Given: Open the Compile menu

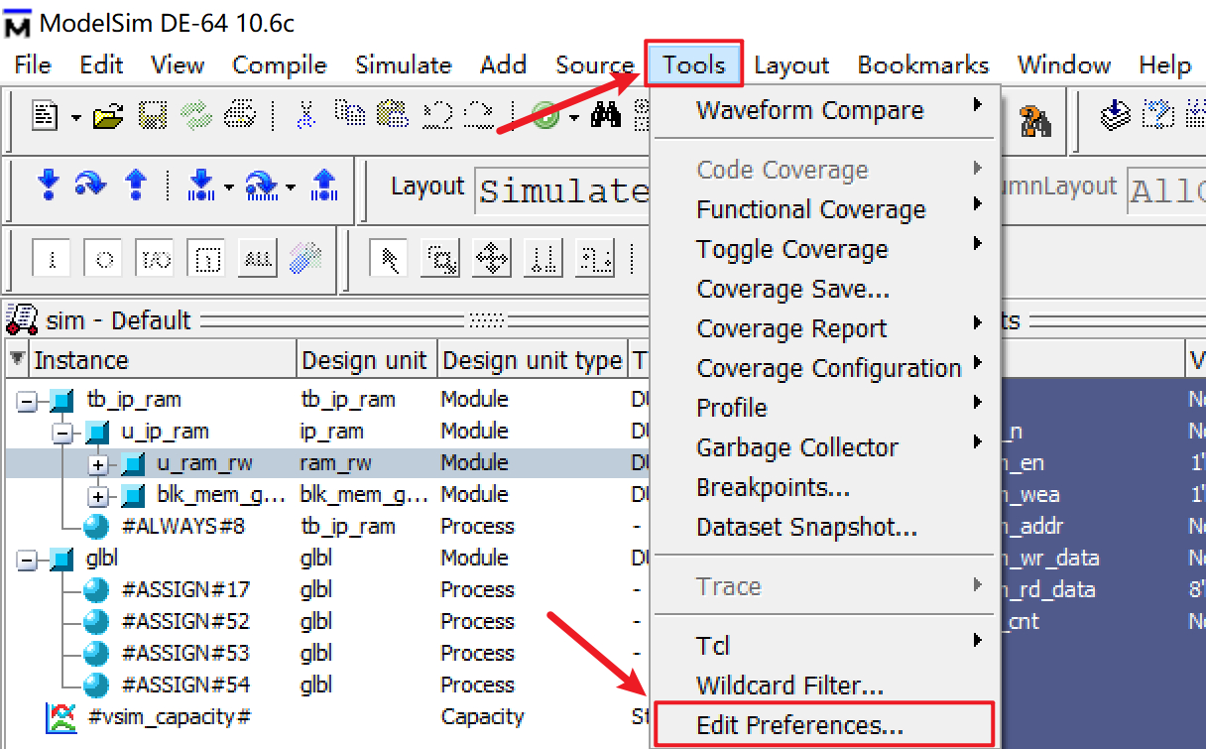Looking at the screenshot, I should (x=280, y=65).
